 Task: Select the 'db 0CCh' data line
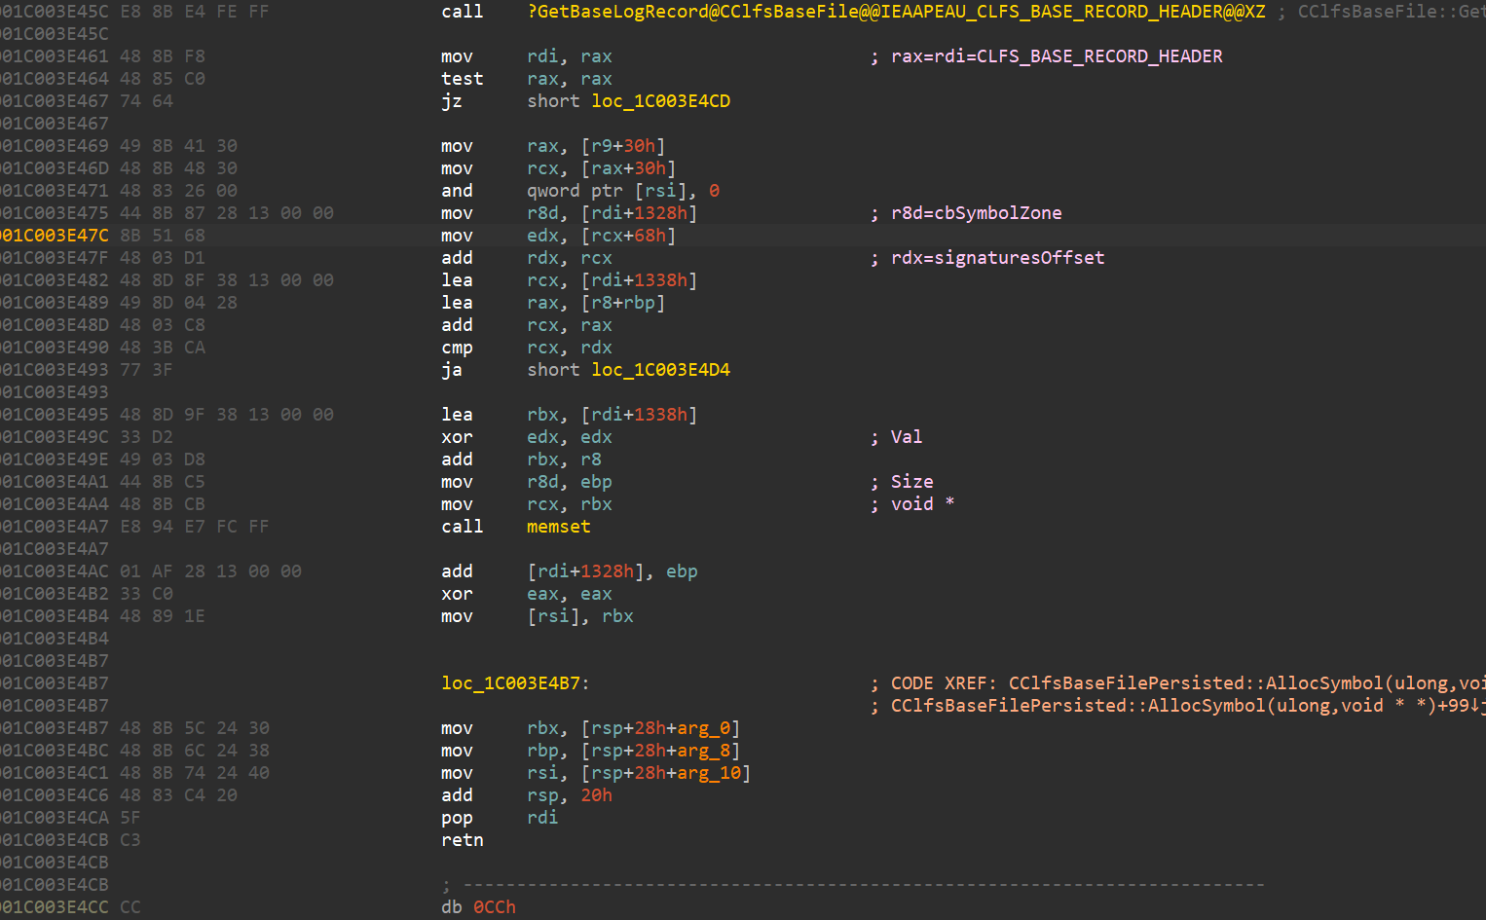[478, 907]
